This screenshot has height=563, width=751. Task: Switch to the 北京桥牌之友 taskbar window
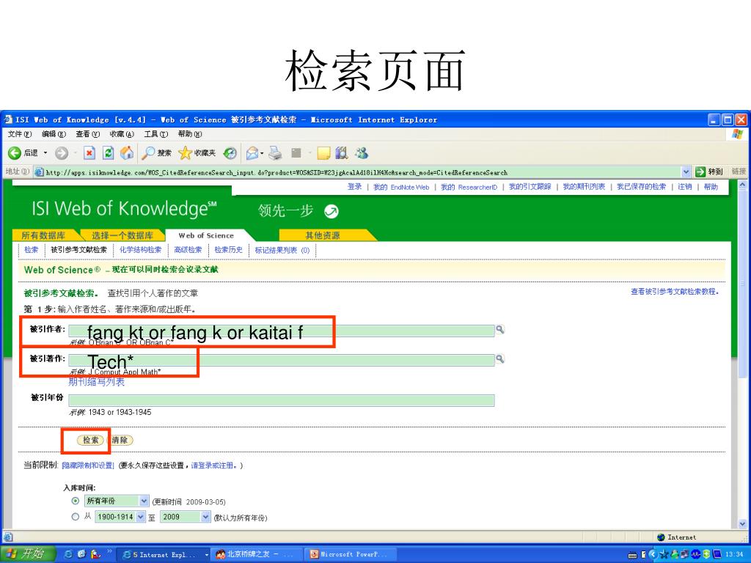[256, 554]
